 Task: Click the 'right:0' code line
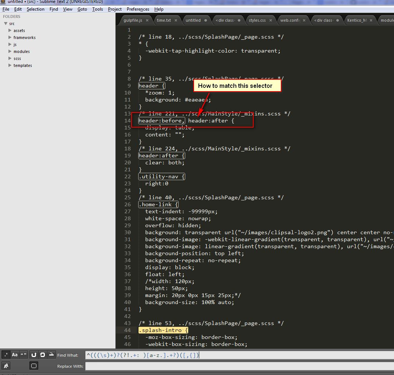[157, 183]
